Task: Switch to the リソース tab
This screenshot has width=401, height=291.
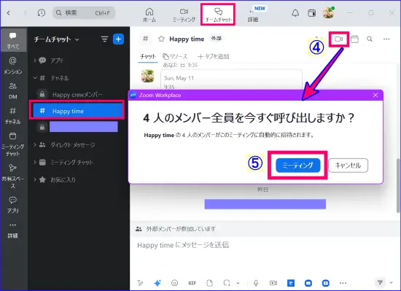Action: (175, 56)
